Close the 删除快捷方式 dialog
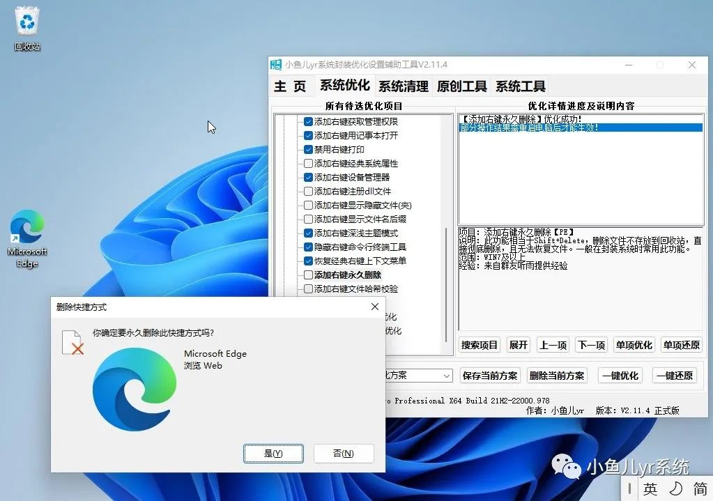This screenshot has width=713, height=501. pyautogui.click(x=375, y=307)
